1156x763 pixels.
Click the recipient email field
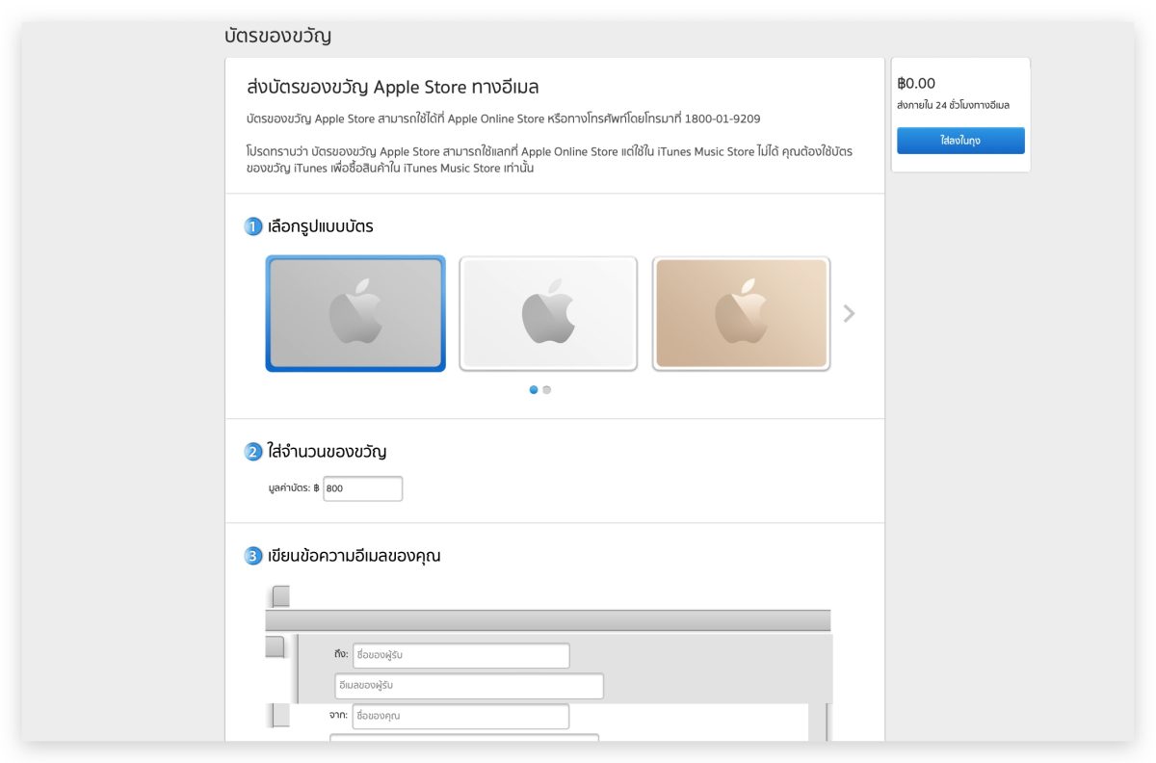[469, 686]
